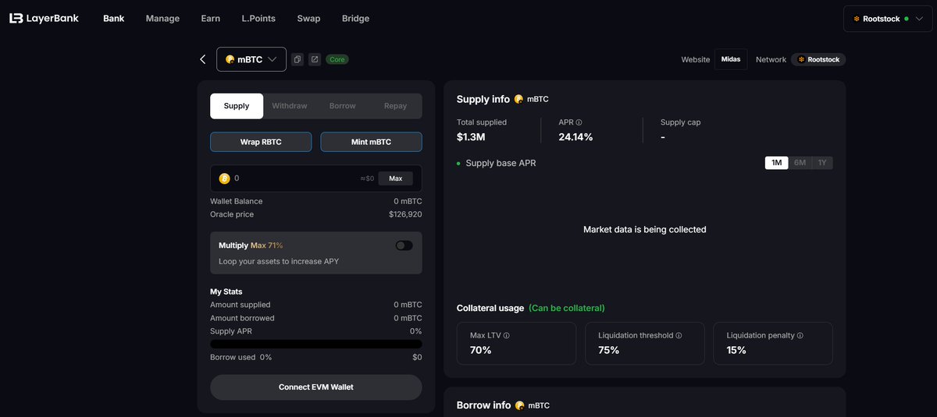Switch to the Repay tab

tap(395, 106)
